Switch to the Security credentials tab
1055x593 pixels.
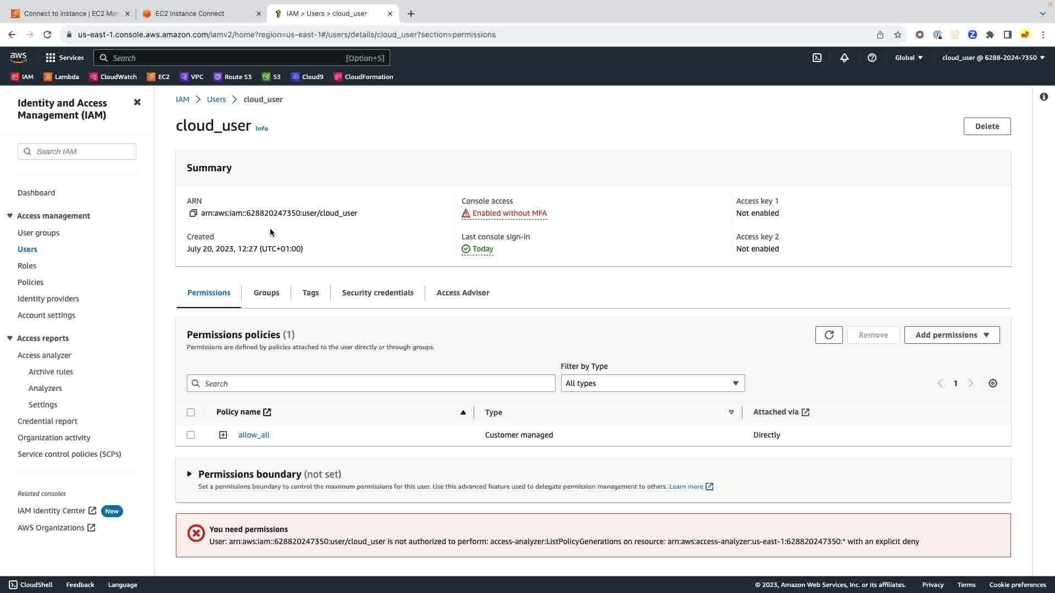coord(377,293)
